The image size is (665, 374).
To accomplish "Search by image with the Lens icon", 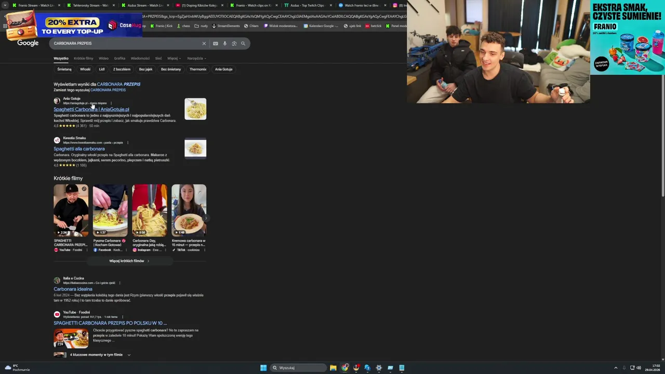I will click(234, 44).
